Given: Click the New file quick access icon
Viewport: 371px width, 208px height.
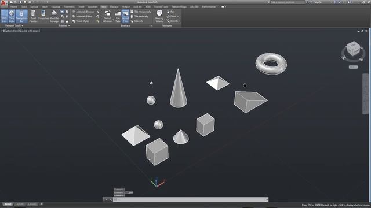Looking at the screenshot, I should [x=12, y=2].
